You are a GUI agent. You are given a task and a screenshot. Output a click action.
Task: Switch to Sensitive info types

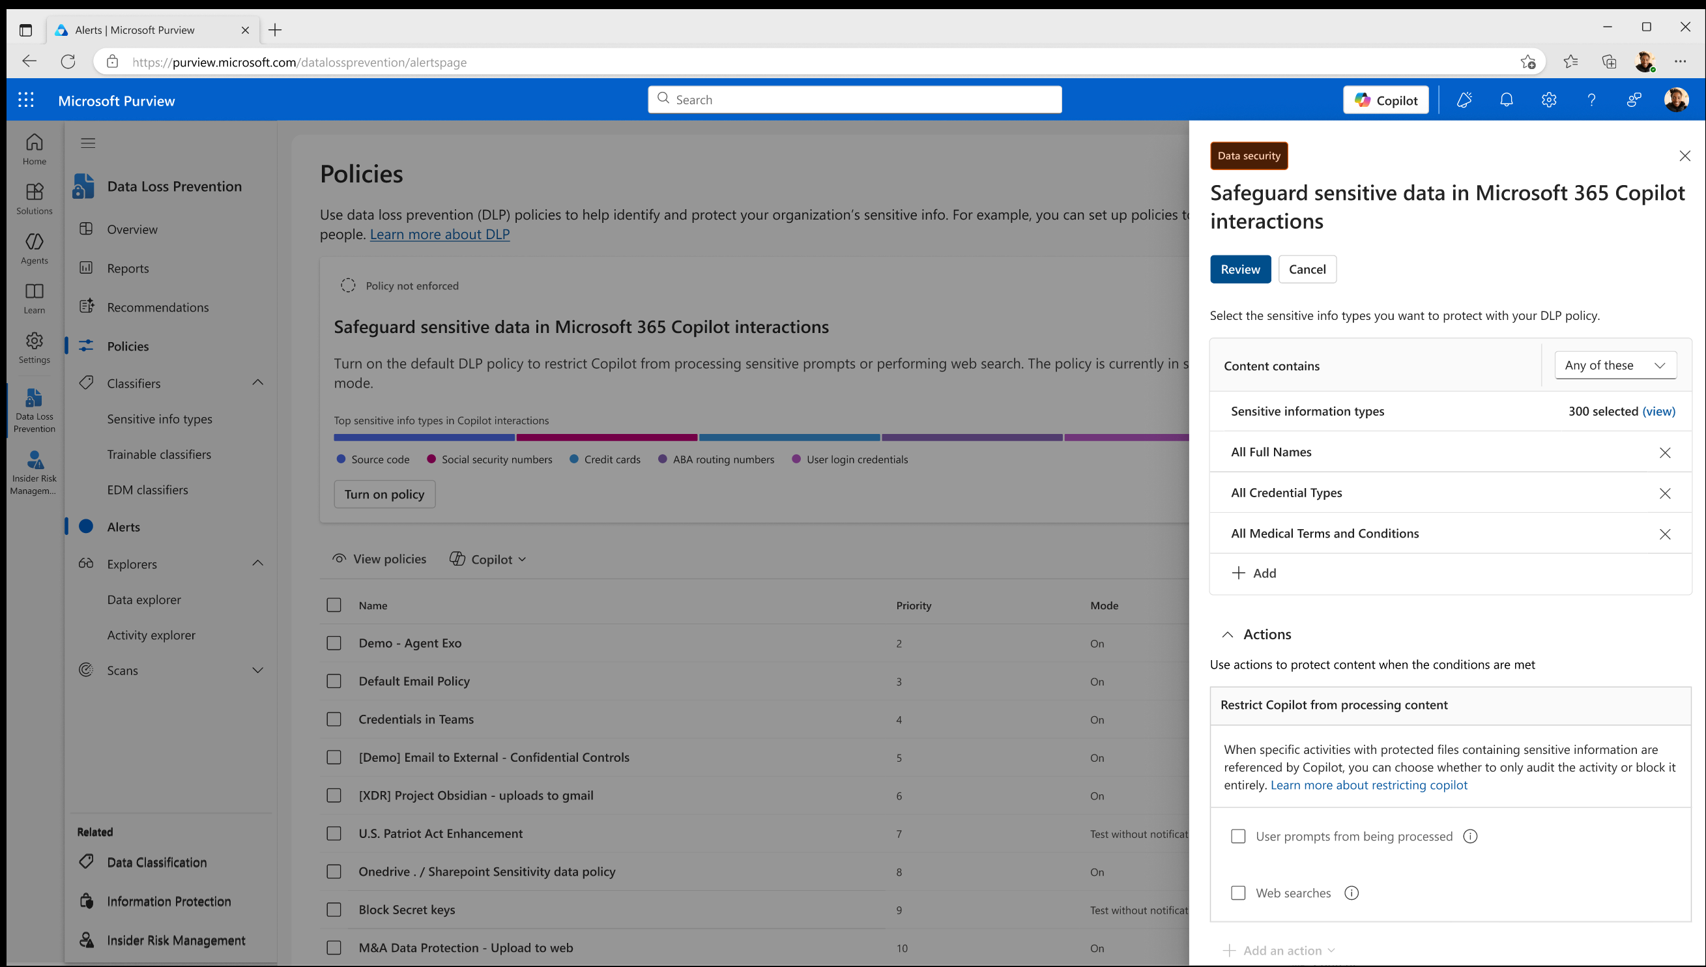point(160,418)
